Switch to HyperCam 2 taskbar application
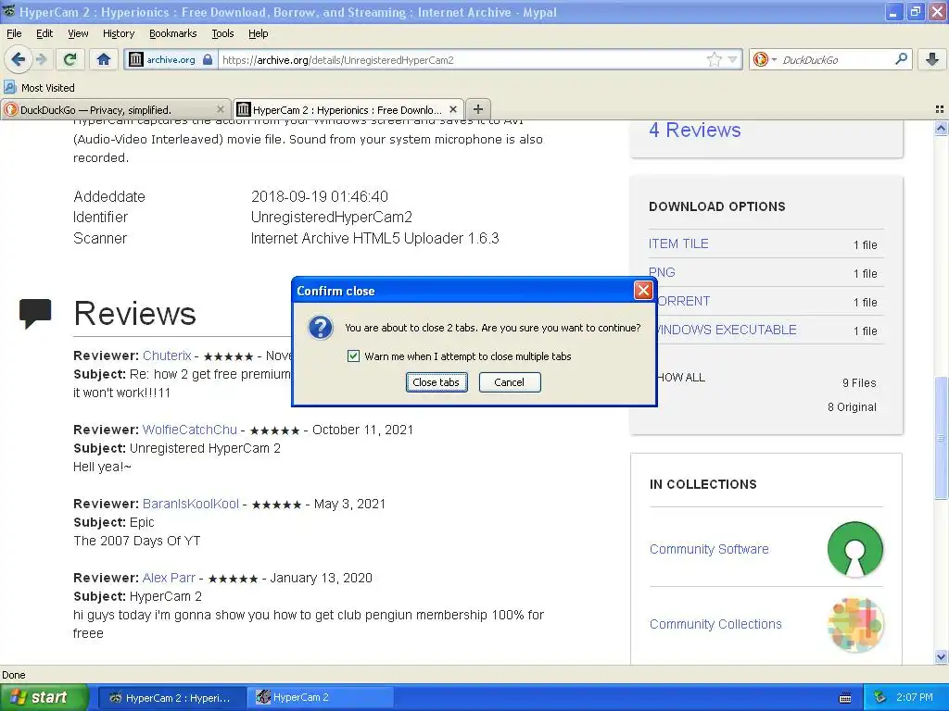 point(320,698)
